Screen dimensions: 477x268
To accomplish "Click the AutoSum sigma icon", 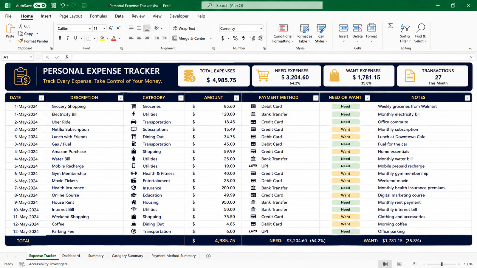I will [390, 26].
